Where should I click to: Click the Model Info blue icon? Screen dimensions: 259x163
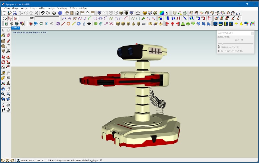coord(60,13)
